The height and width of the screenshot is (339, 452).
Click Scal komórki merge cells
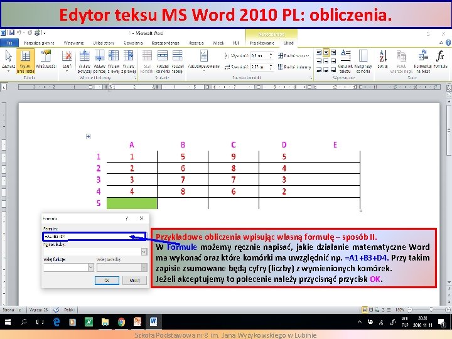click(x=147, y=61)
